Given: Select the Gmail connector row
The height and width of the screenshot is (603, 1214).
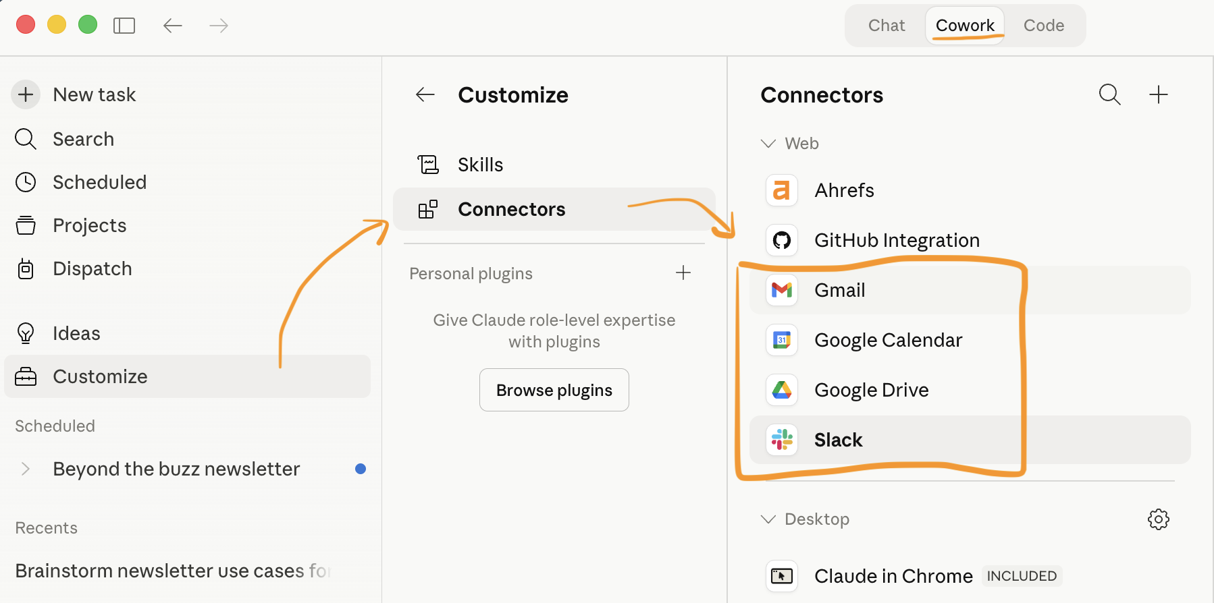Looking at the screenshot, I should 970,290.
